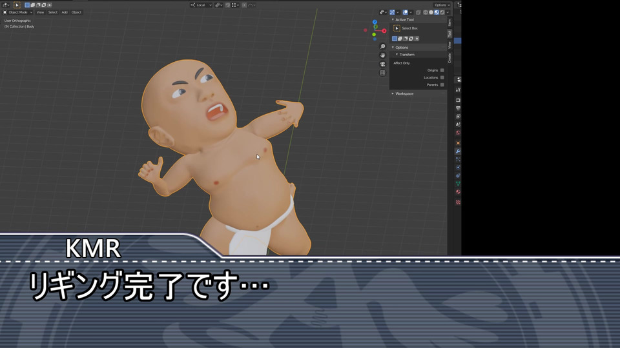
Task: Switch to the View sidebar tab
Action: tap(449, 45)
